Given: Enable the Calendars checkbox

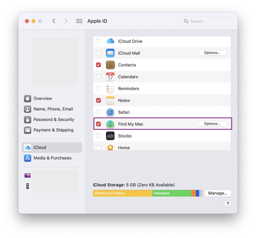Looking at the screenshot, I should [x=98, y=77].
